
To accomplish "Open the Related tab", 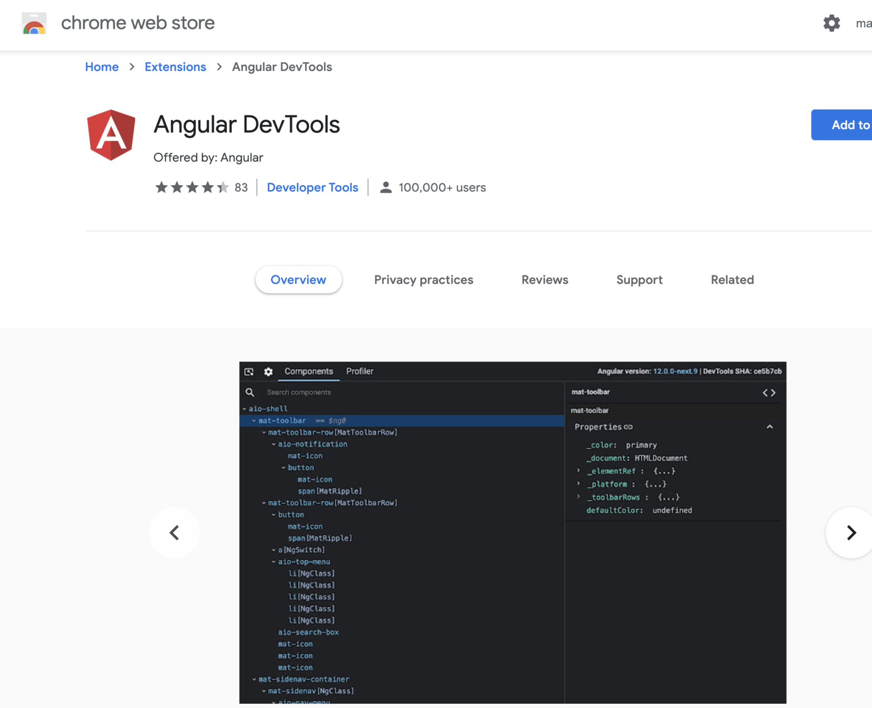I will (732, 280).
